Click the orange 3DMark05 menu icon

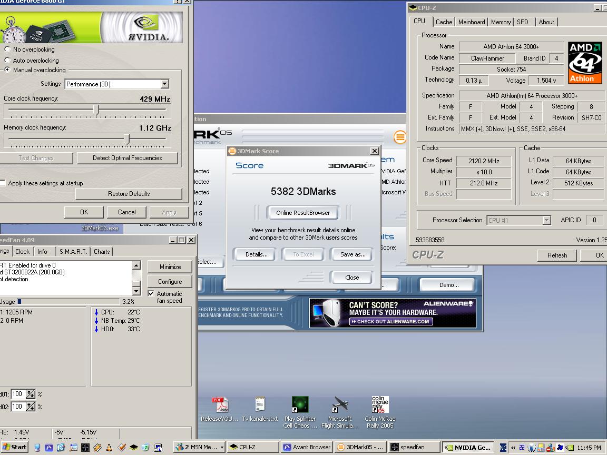400,136
